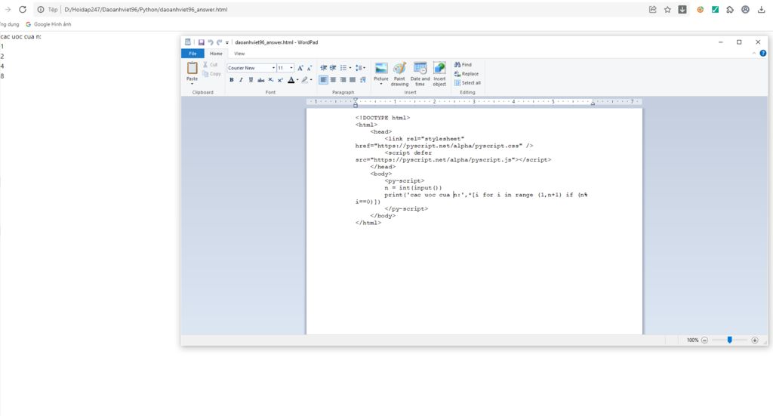Select Align text right
Image resolution: width=773 pixels, height=416 pixels.
pyautogui.click(x=343, y=80)
